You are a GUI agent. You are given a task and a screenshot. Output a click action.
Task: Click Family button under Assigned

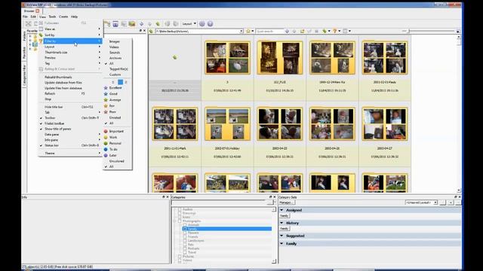(x=285, y=216)
